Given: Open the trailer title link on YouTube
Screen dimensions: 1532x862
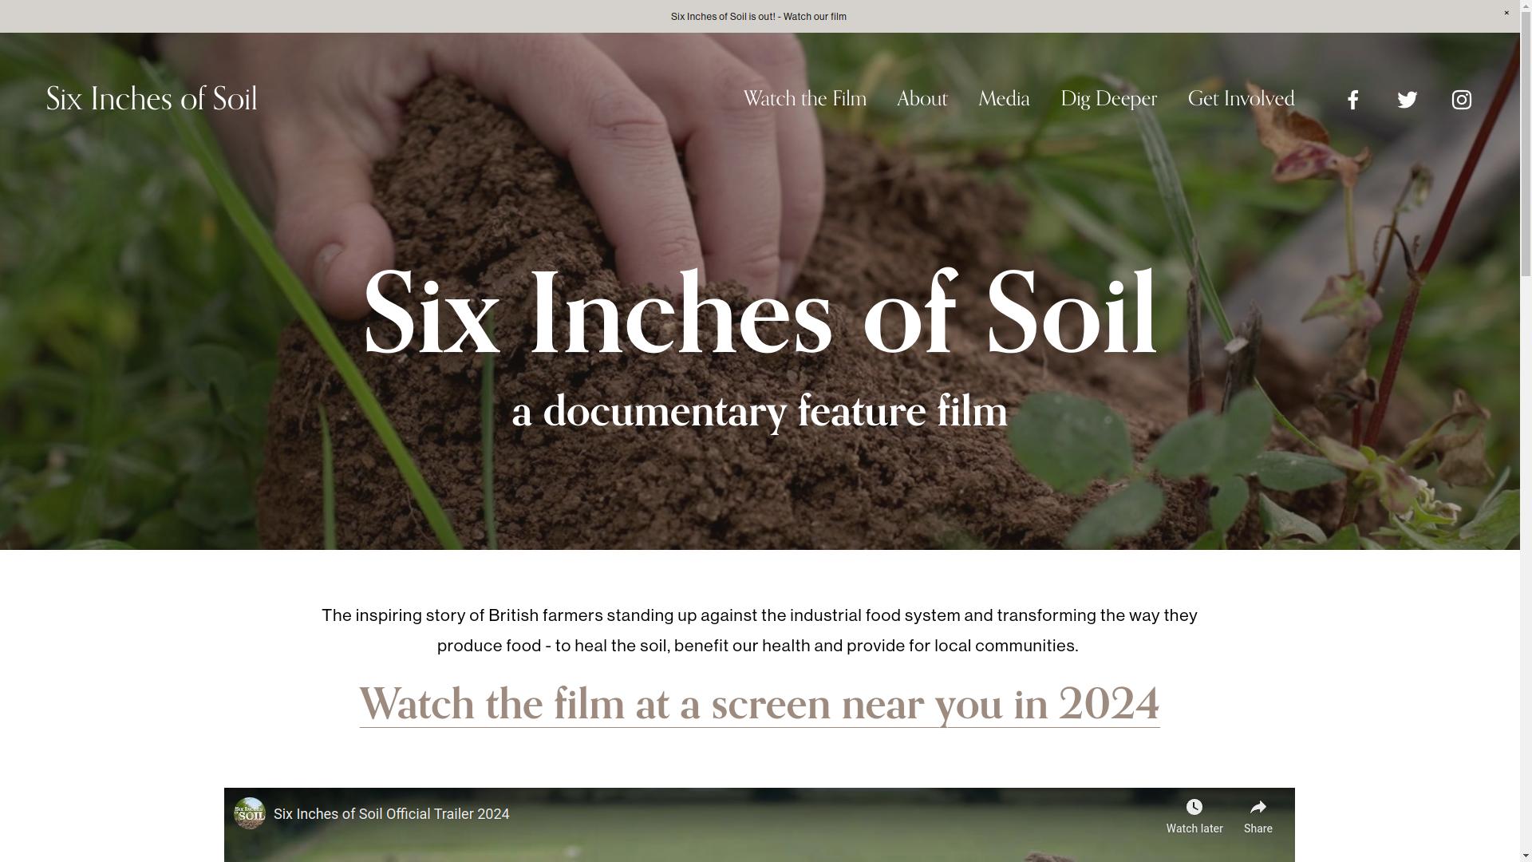Looking at the screenshot, I should (x=391, y=813).
